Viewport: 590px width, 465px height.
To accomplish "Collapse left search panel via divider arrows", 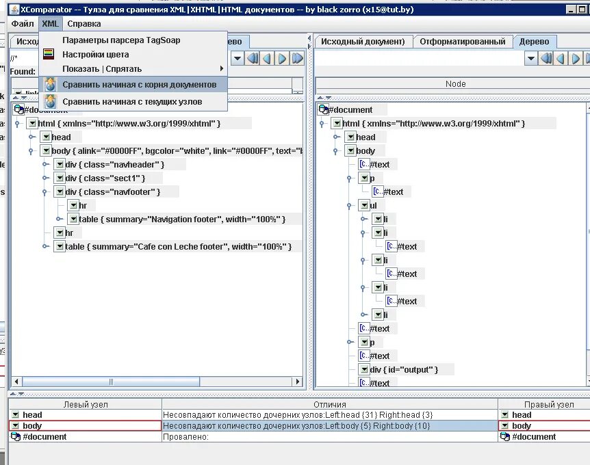I will coord(14,98).
